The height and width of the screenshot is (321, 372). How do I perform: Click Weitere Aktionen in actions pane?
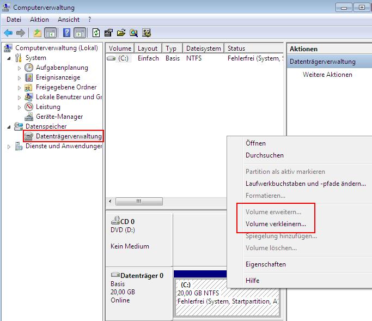[x=327, y=75]
